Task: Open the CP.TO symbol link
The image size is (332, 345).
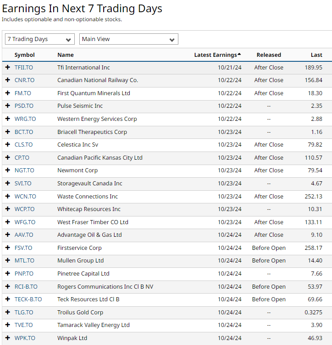Action: 22,158
